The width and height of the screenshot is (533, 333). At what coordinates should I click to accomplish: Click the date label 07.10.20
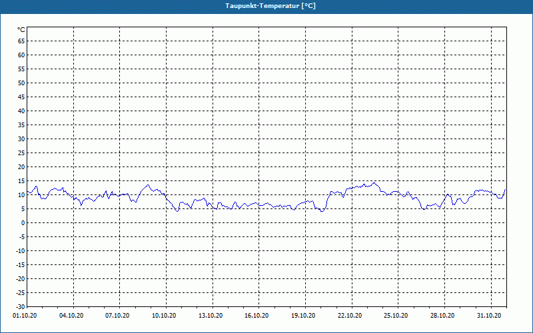pos(117,316)
